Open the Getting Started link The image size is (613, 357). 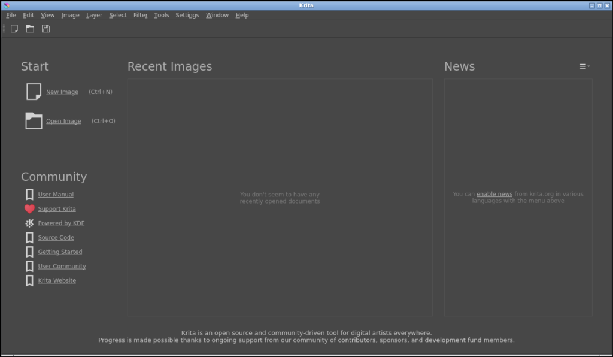click(x=60, y=252)
